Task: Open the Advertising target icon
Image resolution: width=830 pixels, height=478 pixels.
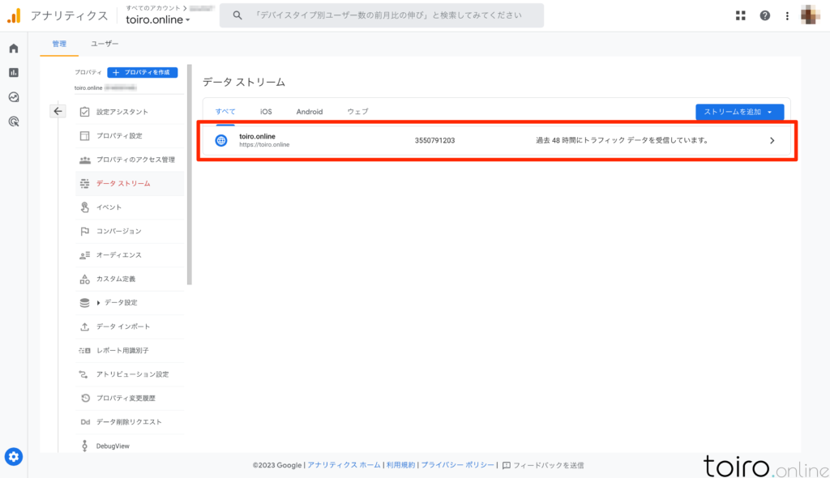Action: click(14, 122)
